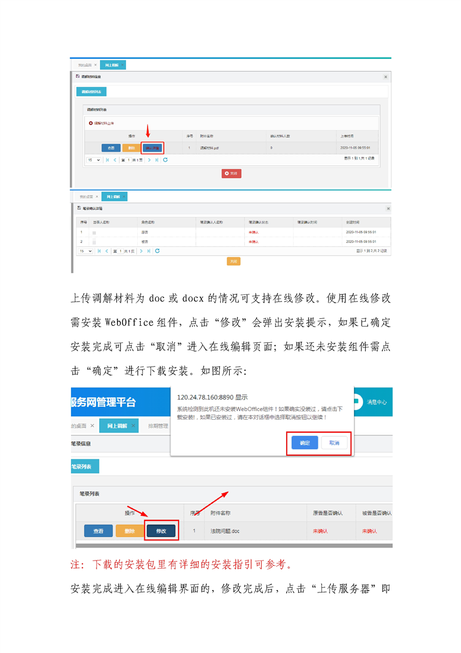The width and height of the screenshot is (461, 653).
Task: Switch to 我的桌面 tab in 笔录确认详情 panel
Action: (x=86, y=197)
